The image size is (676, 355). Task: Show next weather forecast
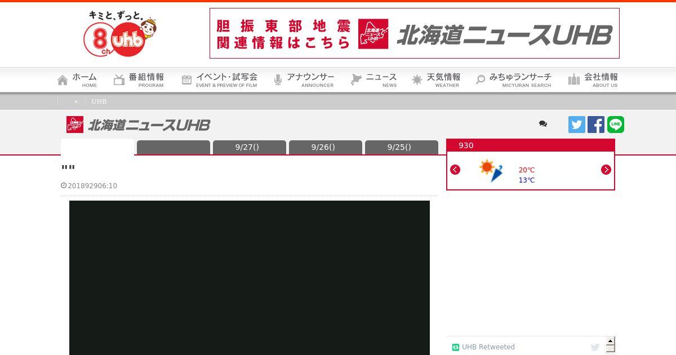coord(606,170)
